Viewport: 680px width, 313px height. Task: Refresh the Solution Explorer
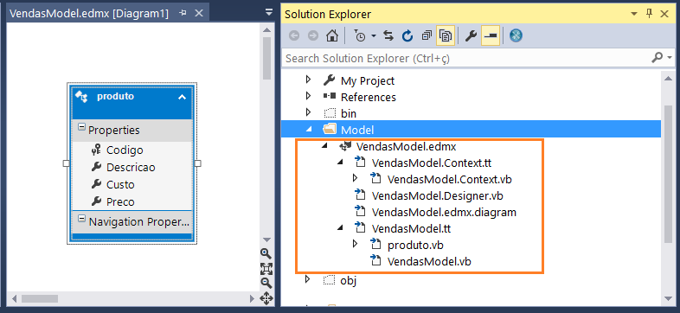point(407,36)
